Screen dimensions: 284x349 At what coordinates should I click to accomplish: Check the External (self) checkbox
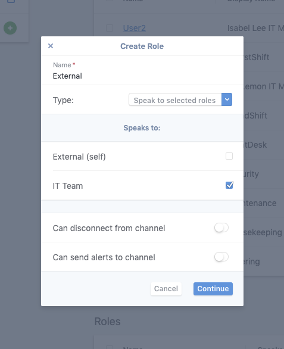[x=229, y=156]
